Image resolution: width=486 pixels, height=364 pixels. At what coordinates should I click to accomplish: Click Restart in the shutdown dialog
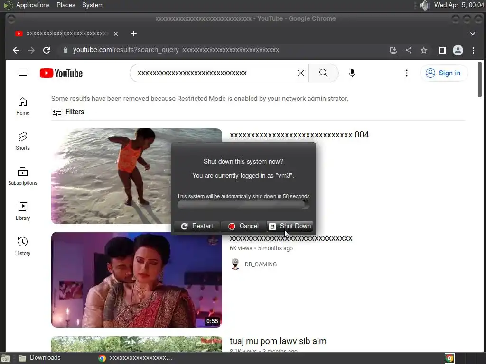197,226
